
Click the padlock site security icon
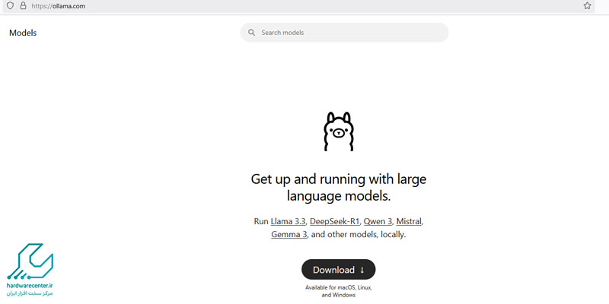(x=23, y=6)
